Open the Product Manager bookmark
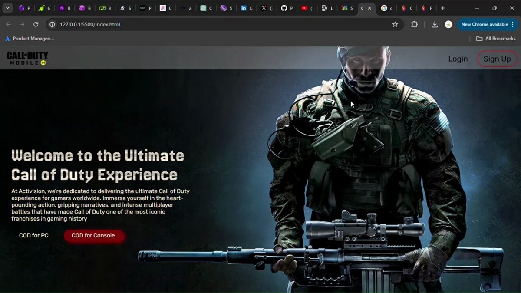Image resolution: width=521 pixels, height=293 pixels. pyautogui.click(x=30, y=39)
